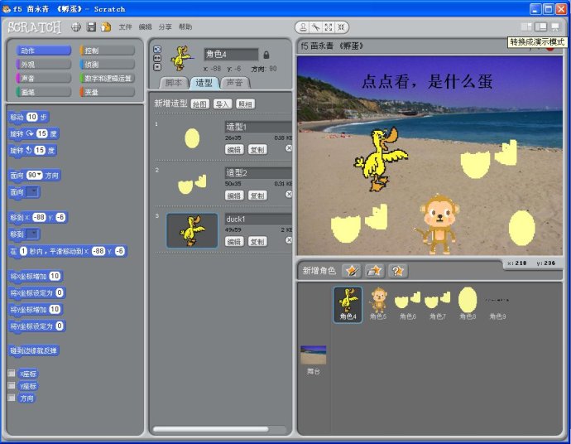Set rotation style to can rotate
571x444 pixels.
(157, 49)
